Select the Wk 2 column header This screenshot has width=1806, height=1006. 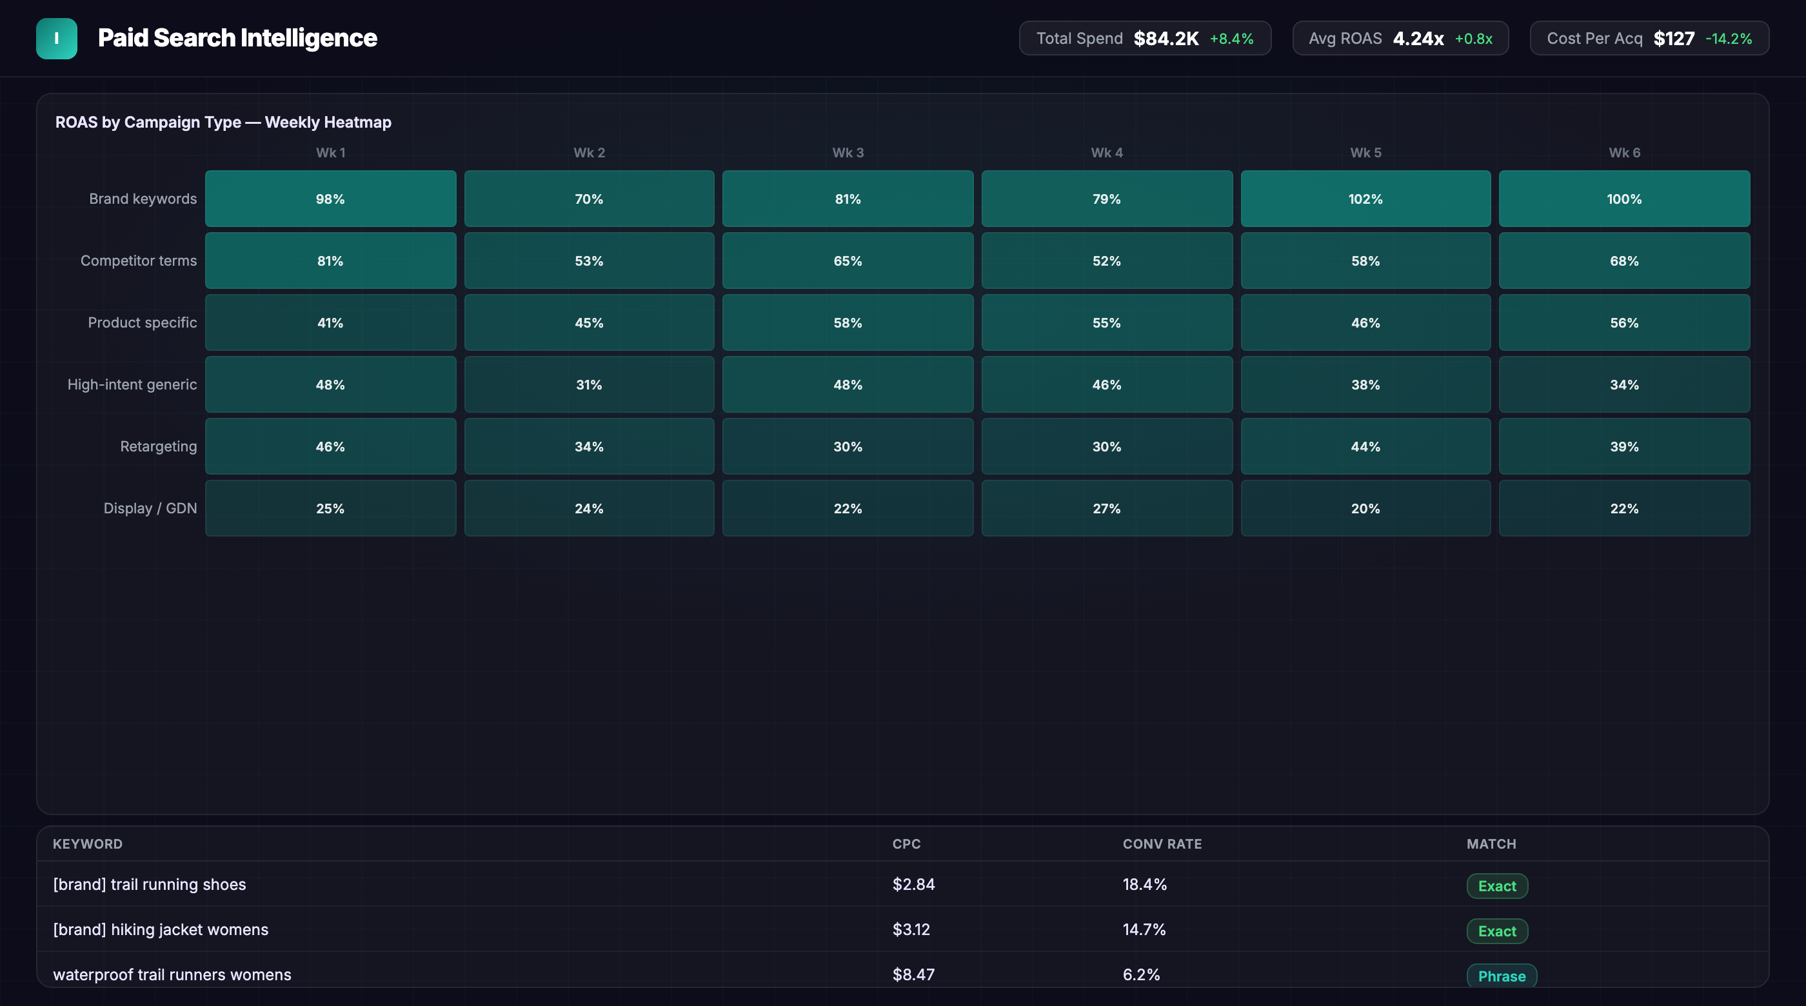click(x=589, y=153)
